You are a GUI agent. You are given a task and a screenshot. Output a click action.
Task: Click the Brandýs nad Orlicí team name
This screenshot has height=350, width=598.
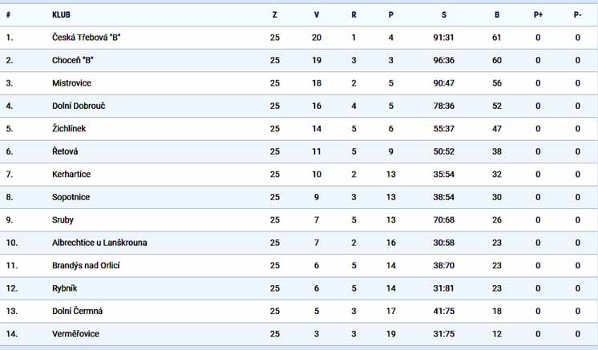click(x=86, y=265)
